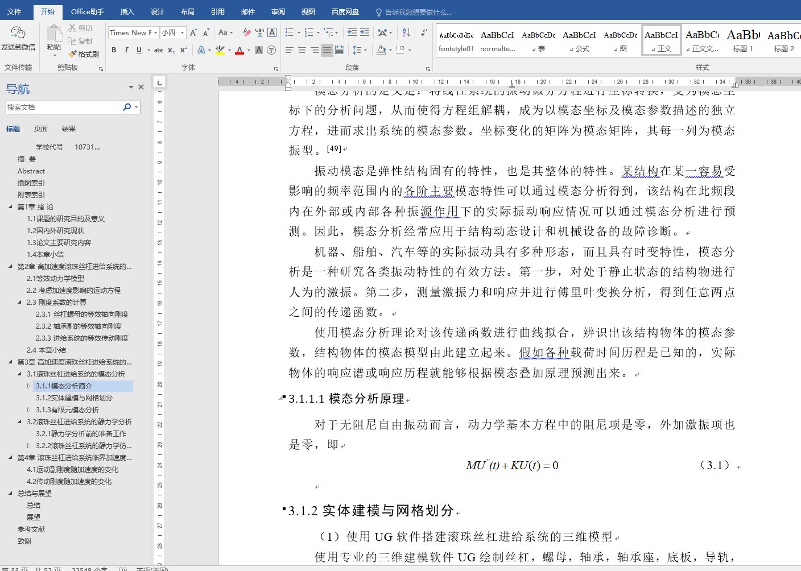Collapse 第1章 绪论 in navigation tree
The image size is (801, 571).
pos(10,206)
